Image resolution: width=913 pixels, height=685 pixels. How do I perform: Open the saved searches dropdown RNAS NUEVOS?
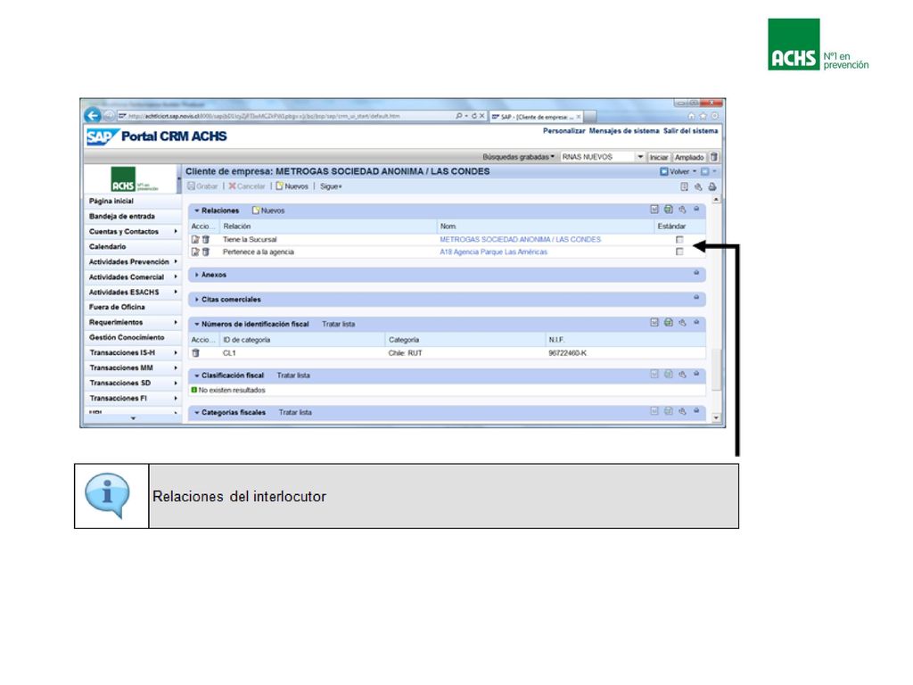[x=640, y=157]
